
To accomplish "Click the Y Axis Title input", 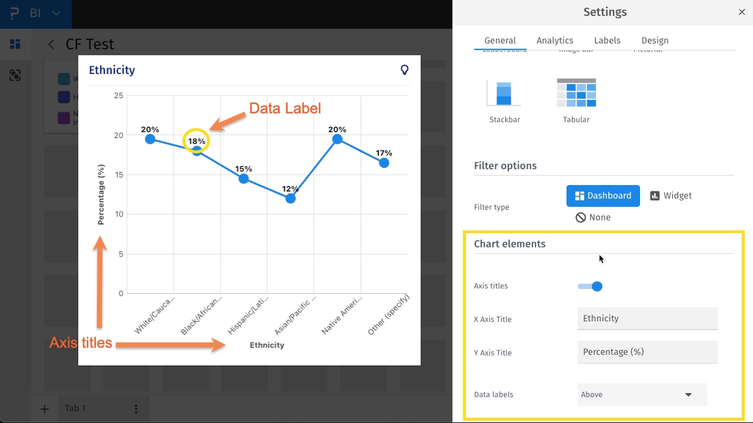I will tap(647, 352).
